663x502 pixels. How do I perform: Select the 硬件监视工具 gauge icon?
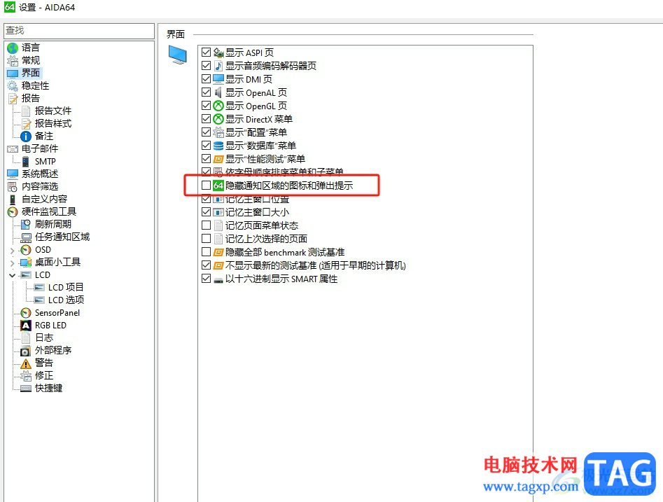(13, 211)
